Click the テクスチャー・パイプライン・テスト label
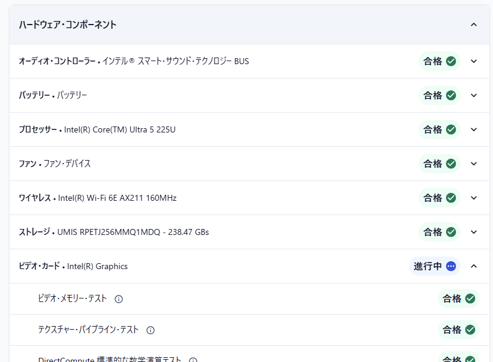 click(x=88, y=330)
